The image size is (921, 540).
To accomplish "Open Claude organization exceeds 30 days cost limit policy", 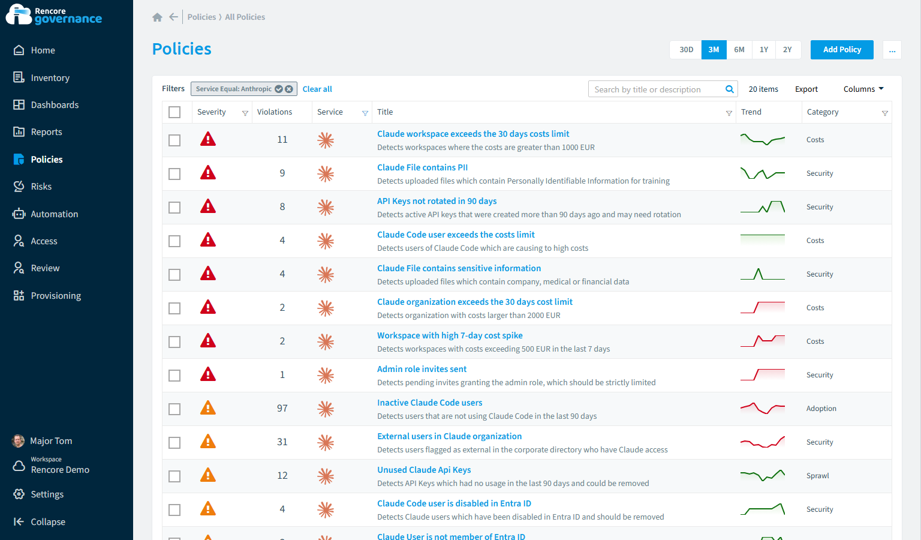I will point(475,302).
